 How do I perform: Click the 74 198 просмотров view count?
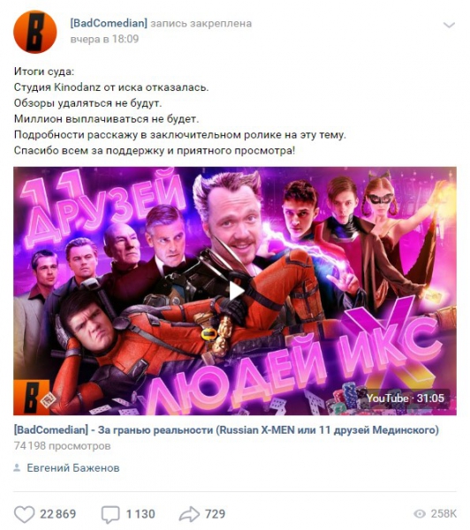pos(62,446)
